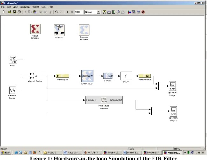Open the Simulation menu
This screenshot has height=160, width=207.
coord(25,7)
